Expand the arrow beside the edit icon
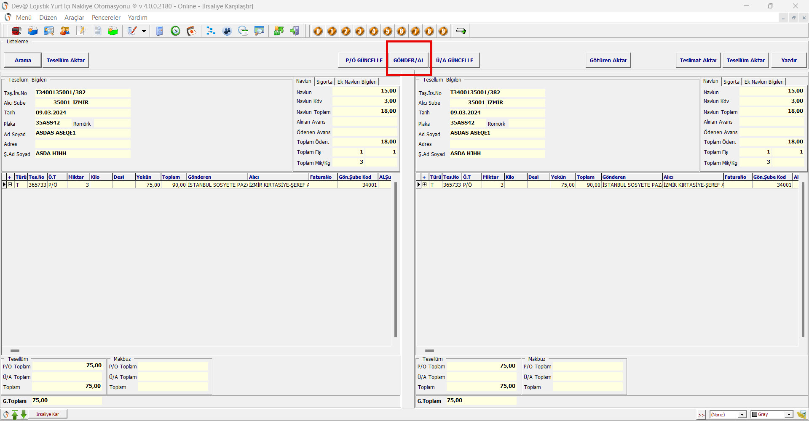This screenshot has width=809, height=421. point(144,31)
